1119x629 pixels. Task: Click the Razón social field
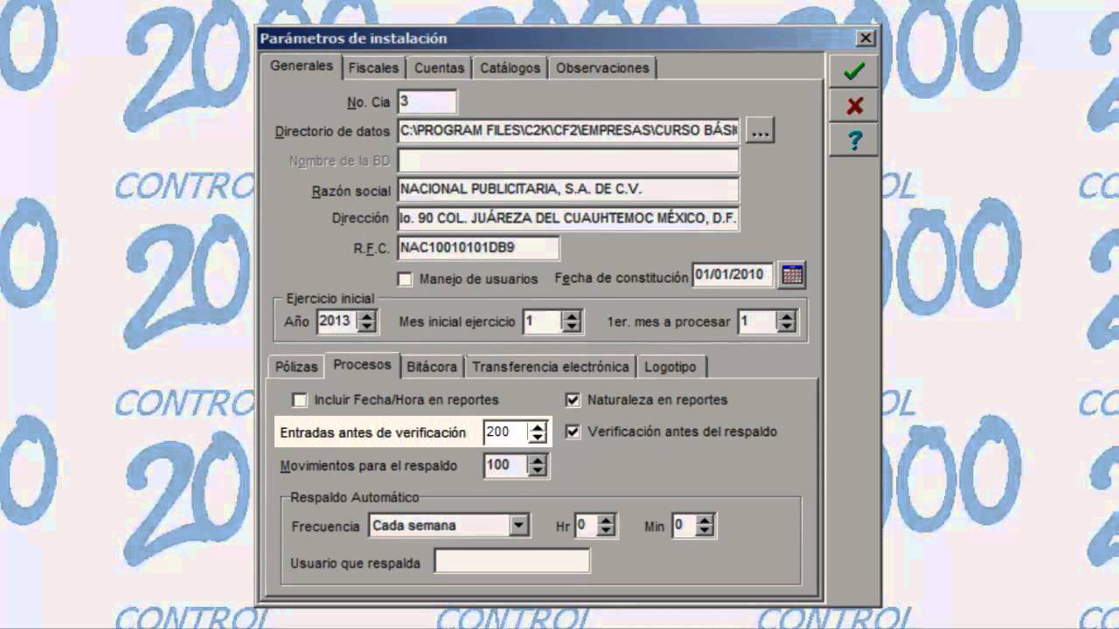click(x=568, y=190)
